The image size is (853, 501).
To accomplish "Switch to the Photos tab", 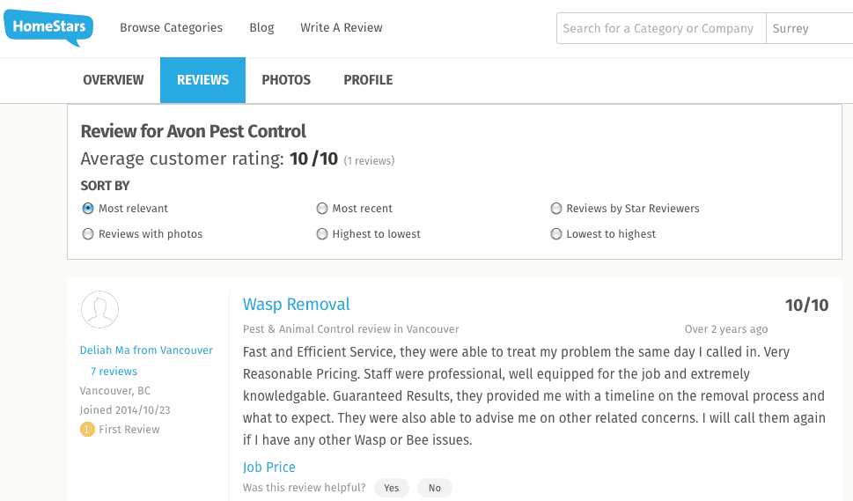I will (x=286, y=80).
